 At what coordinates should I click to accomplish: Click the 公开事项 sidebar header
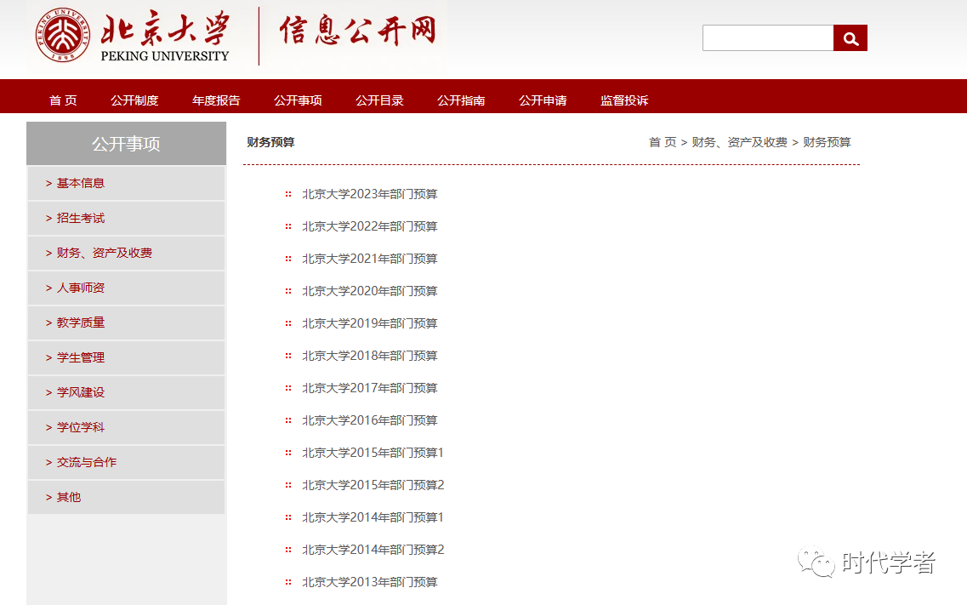click(126, 144)
